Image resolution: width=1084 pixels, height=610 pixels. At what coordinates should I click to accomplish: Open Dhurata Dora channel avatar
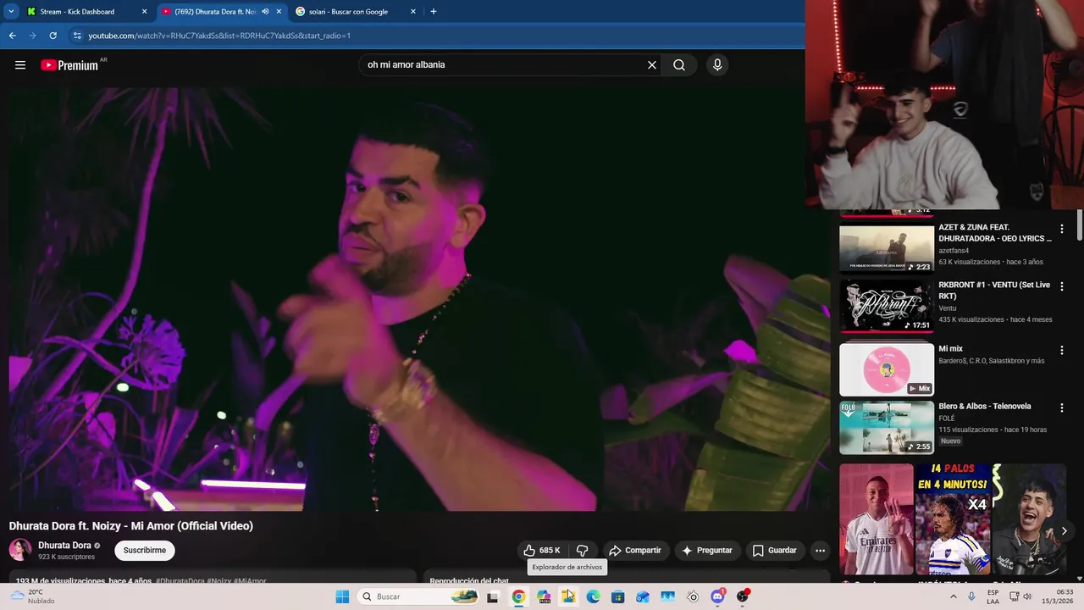(x=20, y=551)
